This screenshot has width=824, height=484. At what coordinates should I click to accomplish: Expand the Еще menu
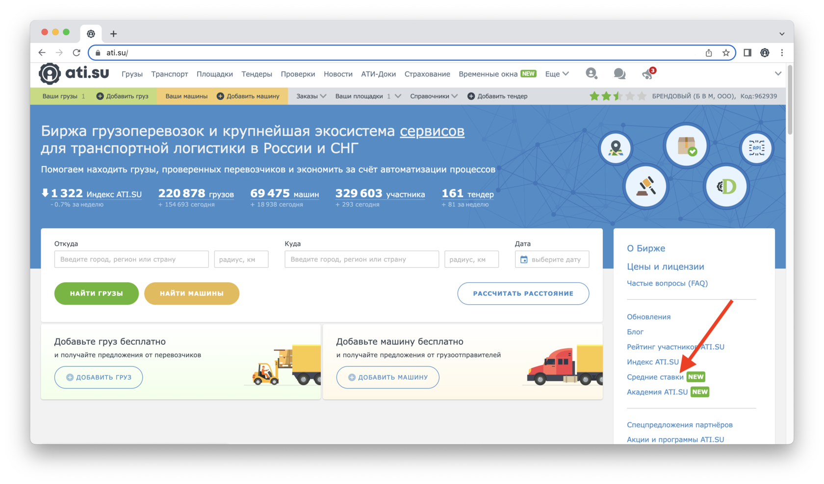pos(557,74)
